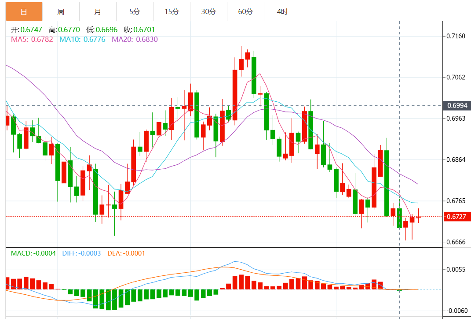The image size is (471, 319).
Task: Click the 低:0.6696 low price value
Action: [102, 30]
